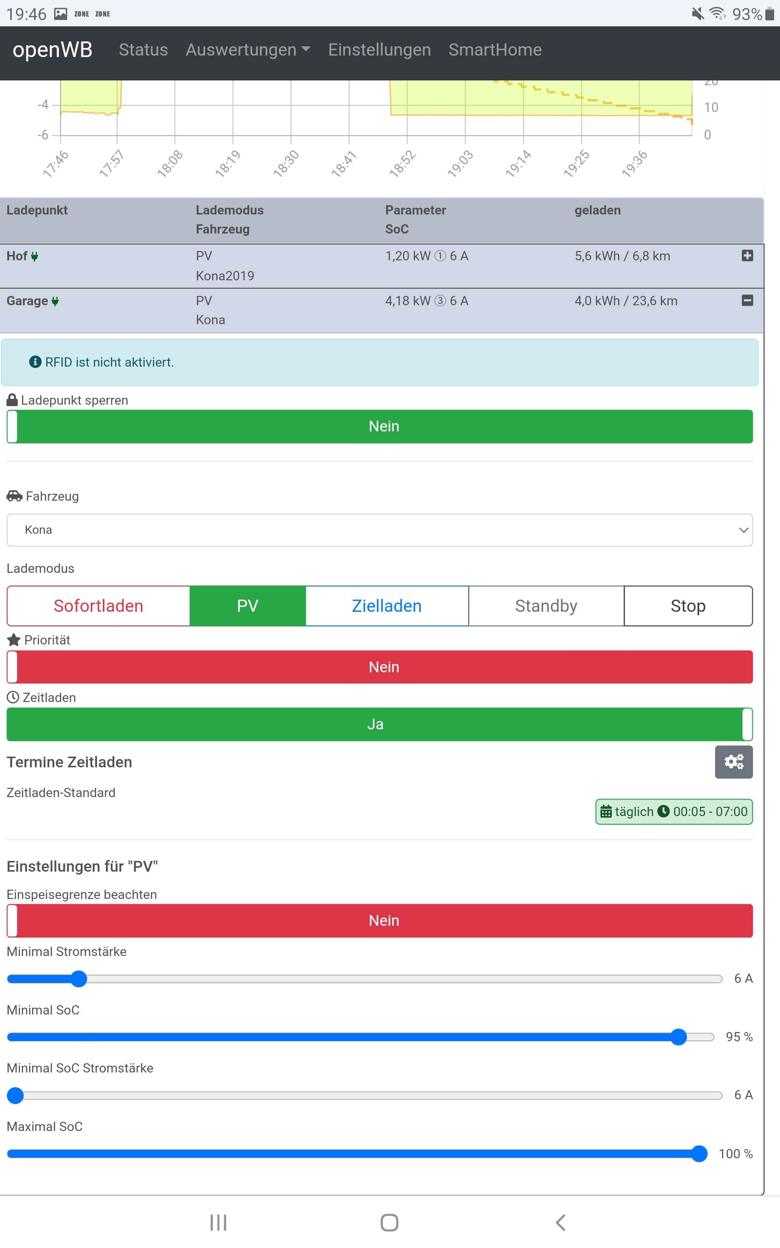Open Termine Zeitladen settings gears button

(x=734, y=761)
